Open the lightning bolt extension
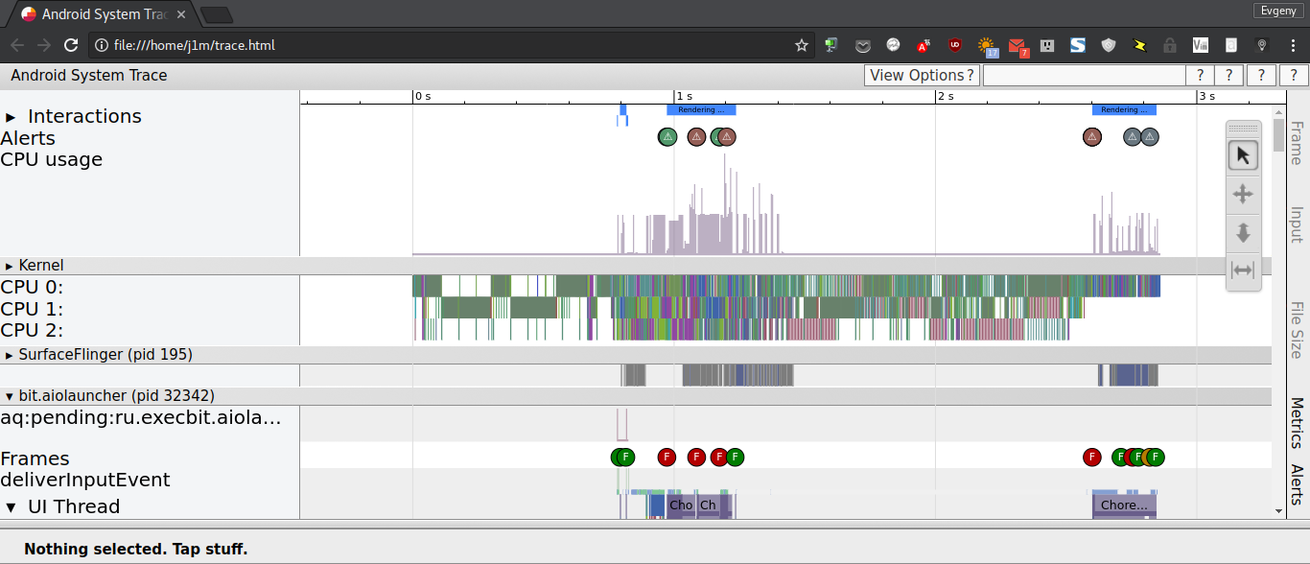1310x564 pixels. coord(1139,45)
